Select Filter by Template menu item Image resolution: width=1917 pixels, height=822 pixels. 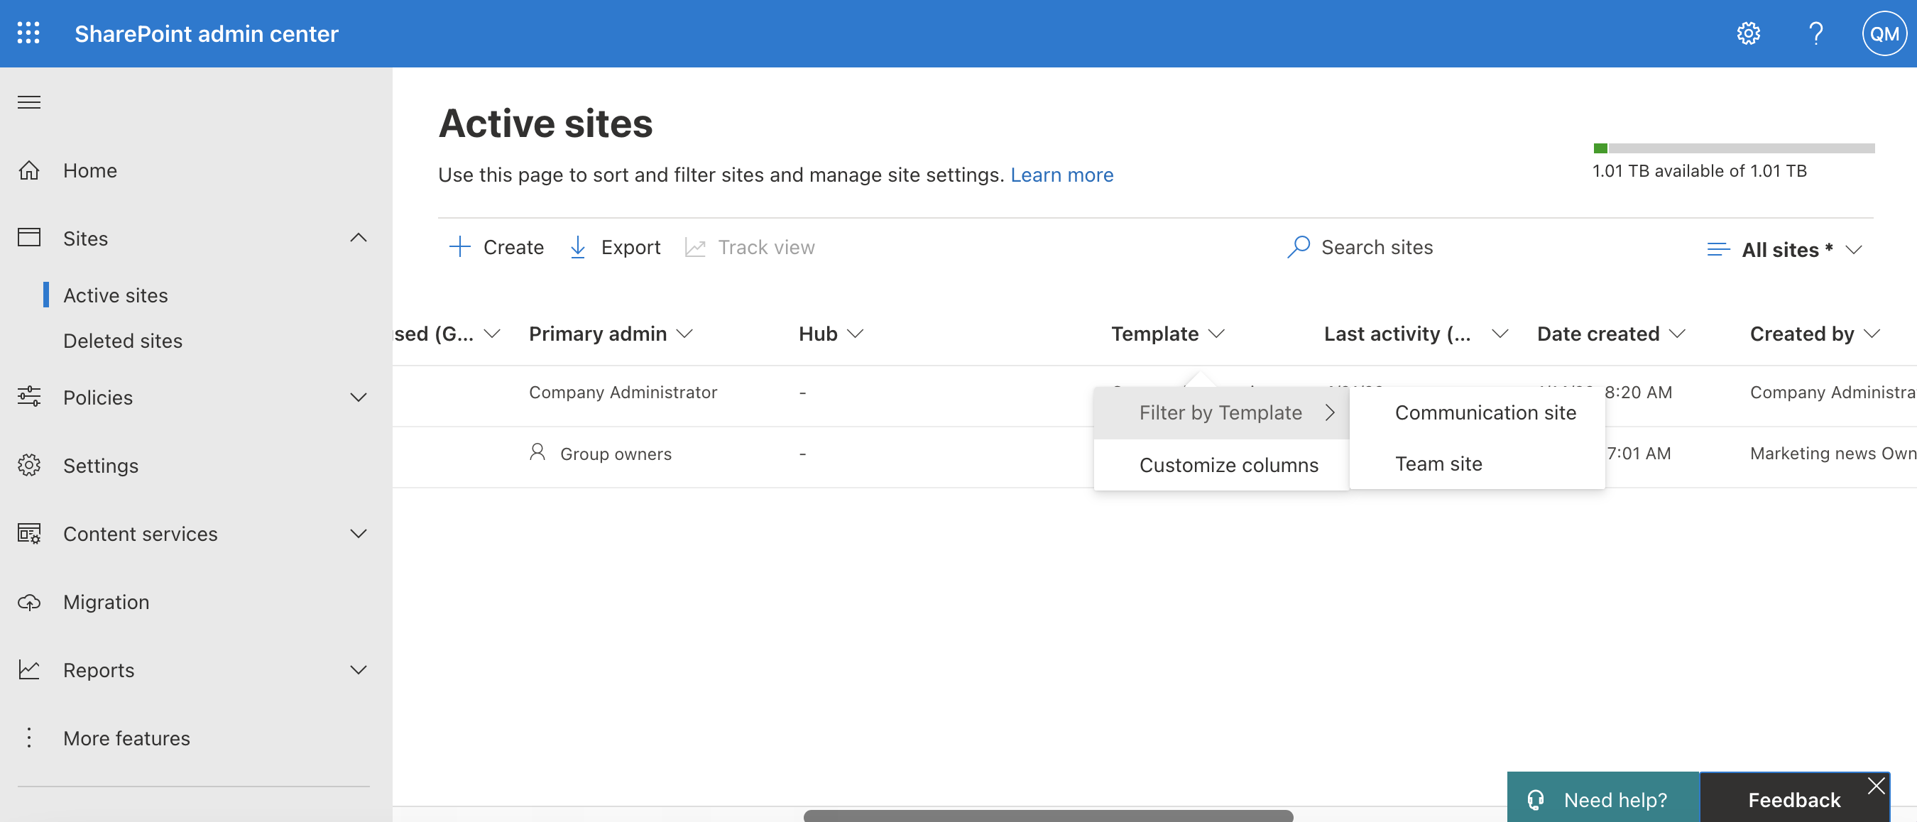pyautogui.click(x=1221, y=413)
